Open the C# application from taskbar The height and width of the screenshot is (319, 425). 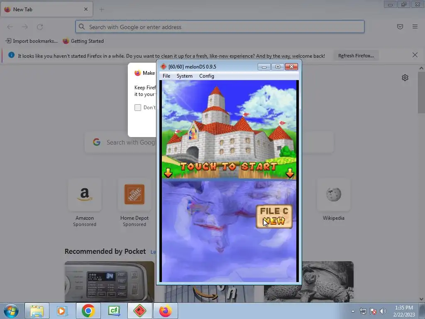coord(114,311)
